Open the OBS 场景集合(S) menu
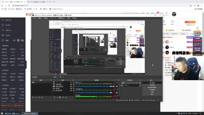204x115 pixels. (x=61, y=18)
